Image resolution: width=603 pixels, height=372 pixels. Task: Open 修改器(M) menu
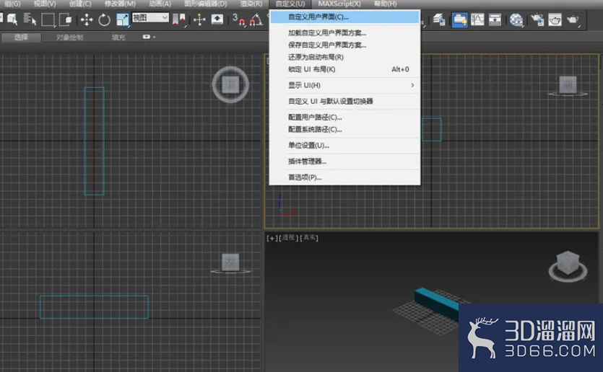[x=120, y=4]
